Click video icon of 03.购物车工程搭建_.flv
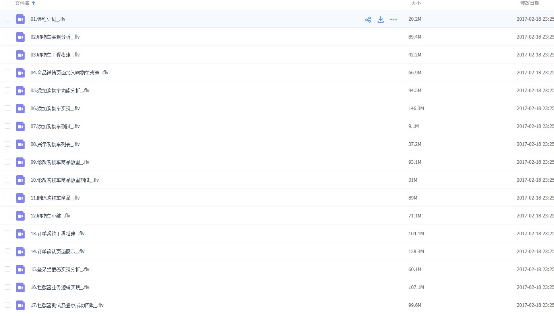Viewport: 554px width, 316px height. point(20,55)
